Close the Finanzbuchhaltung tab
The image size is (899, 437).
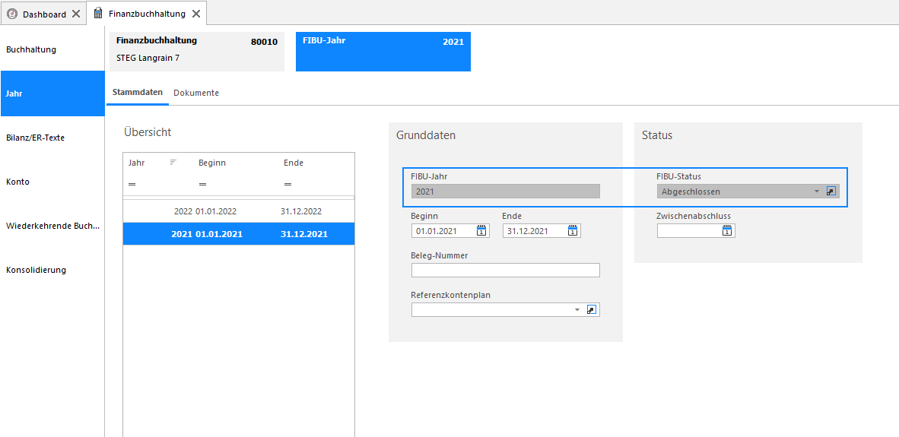coord(196,14)
